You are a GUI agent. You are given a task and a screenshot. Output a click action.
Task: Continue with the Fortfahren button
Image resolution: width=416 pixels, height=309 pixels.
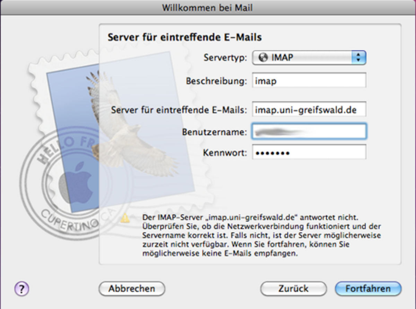click(x=368, y=289)
